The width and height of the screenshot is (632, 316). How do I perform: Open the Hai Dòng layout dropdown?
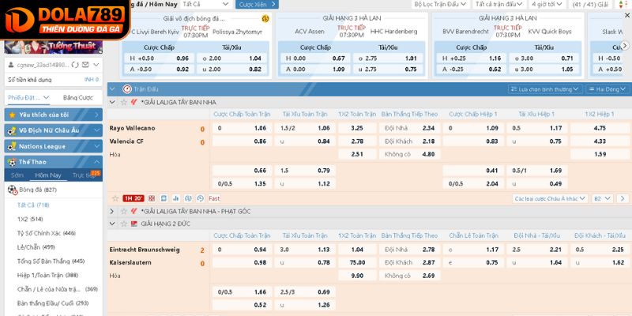608,89
